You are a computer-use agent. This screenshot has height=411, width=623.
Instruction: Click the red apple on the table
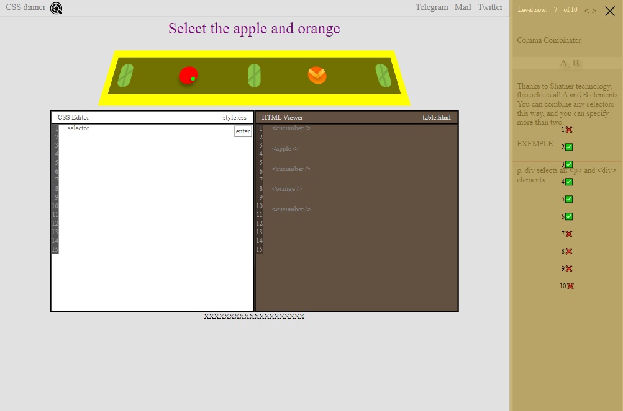point(188,76)
